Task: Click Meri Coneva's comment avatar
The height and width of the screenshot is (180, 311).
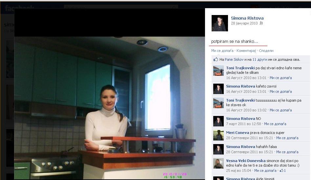Action: [x=218, y=135]
